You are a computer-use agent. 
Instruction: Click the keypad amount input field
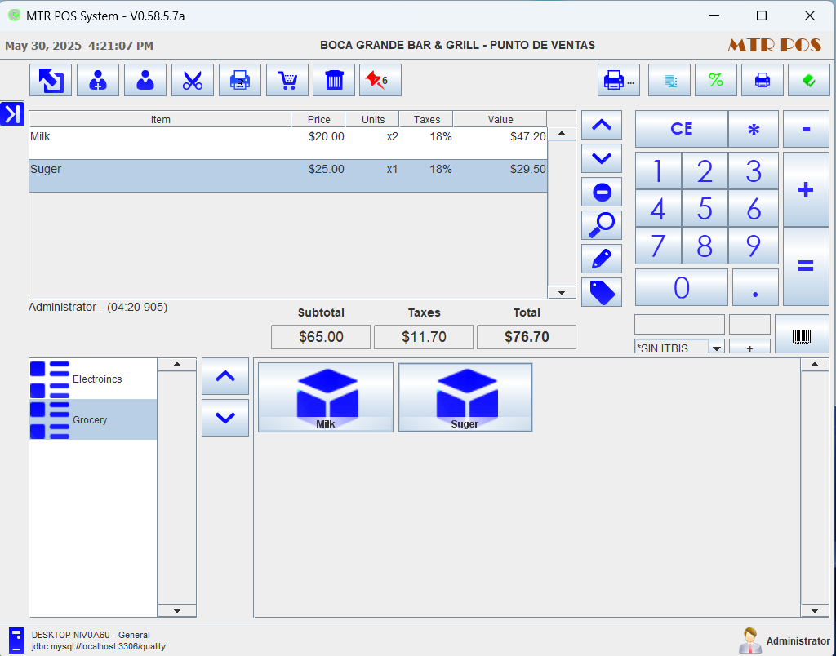pos(679,324)
